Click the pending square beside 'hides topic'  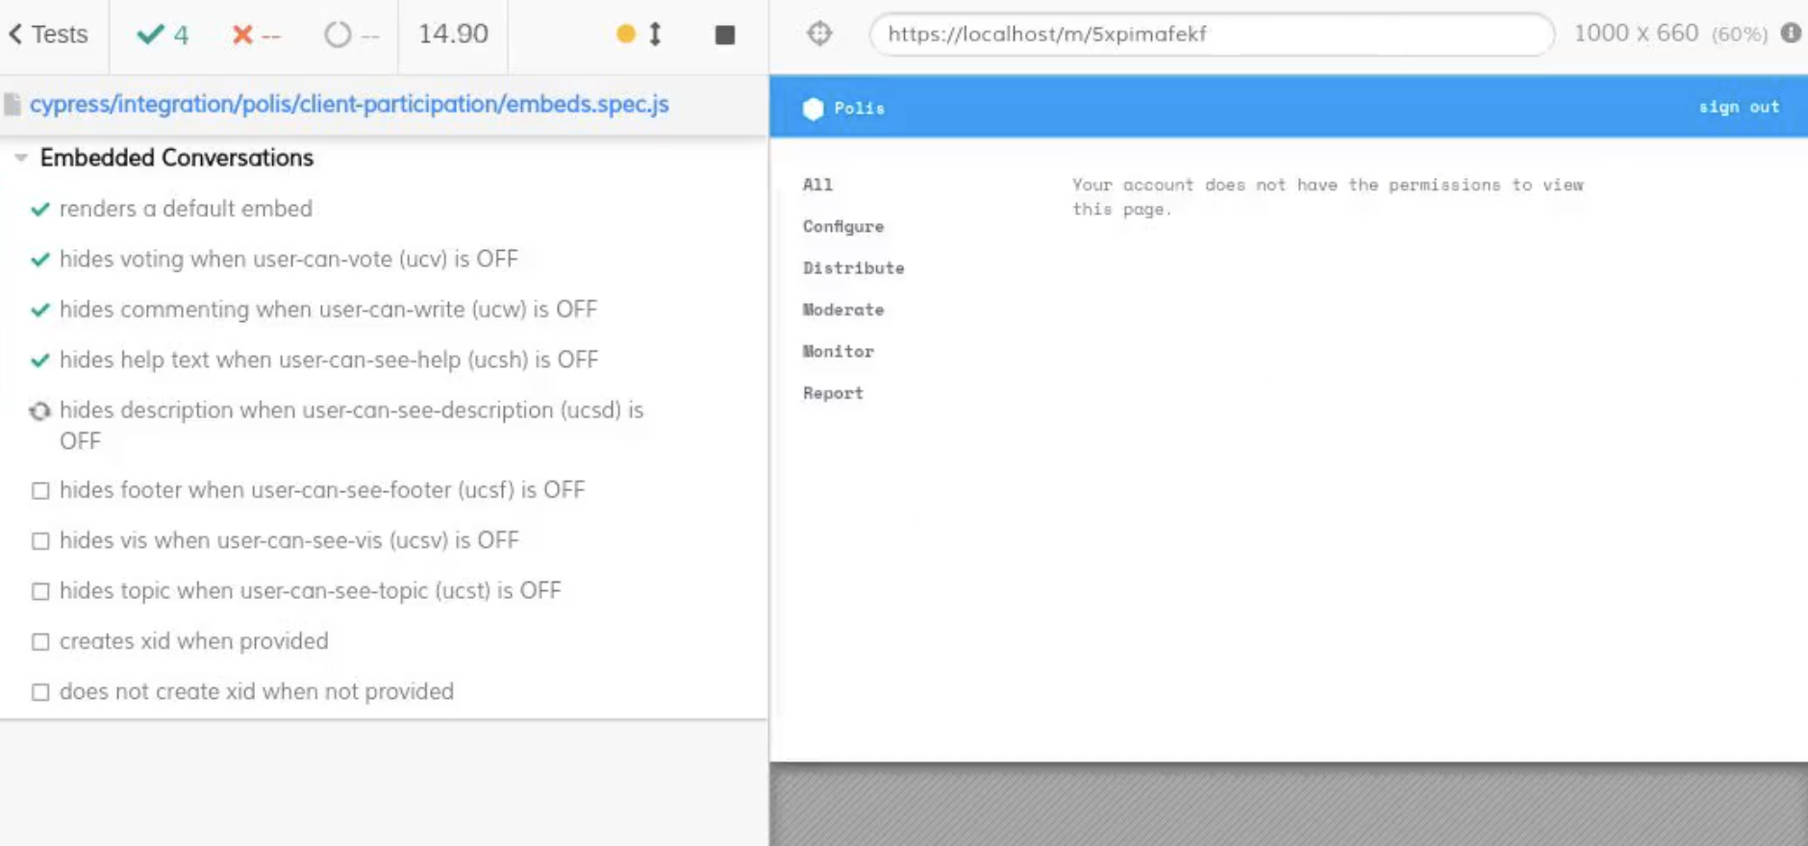[x=40, y=591]
